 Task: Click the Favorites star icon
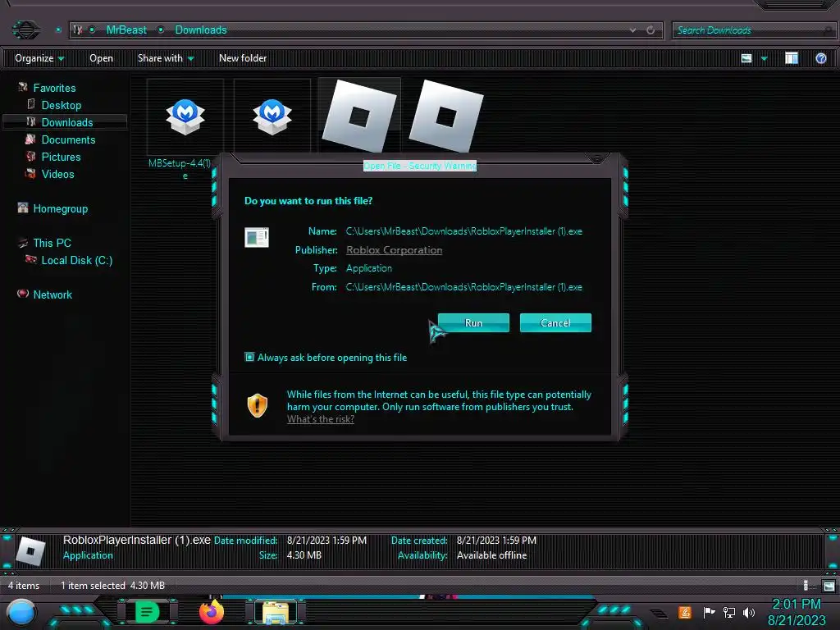pos(22,87)
